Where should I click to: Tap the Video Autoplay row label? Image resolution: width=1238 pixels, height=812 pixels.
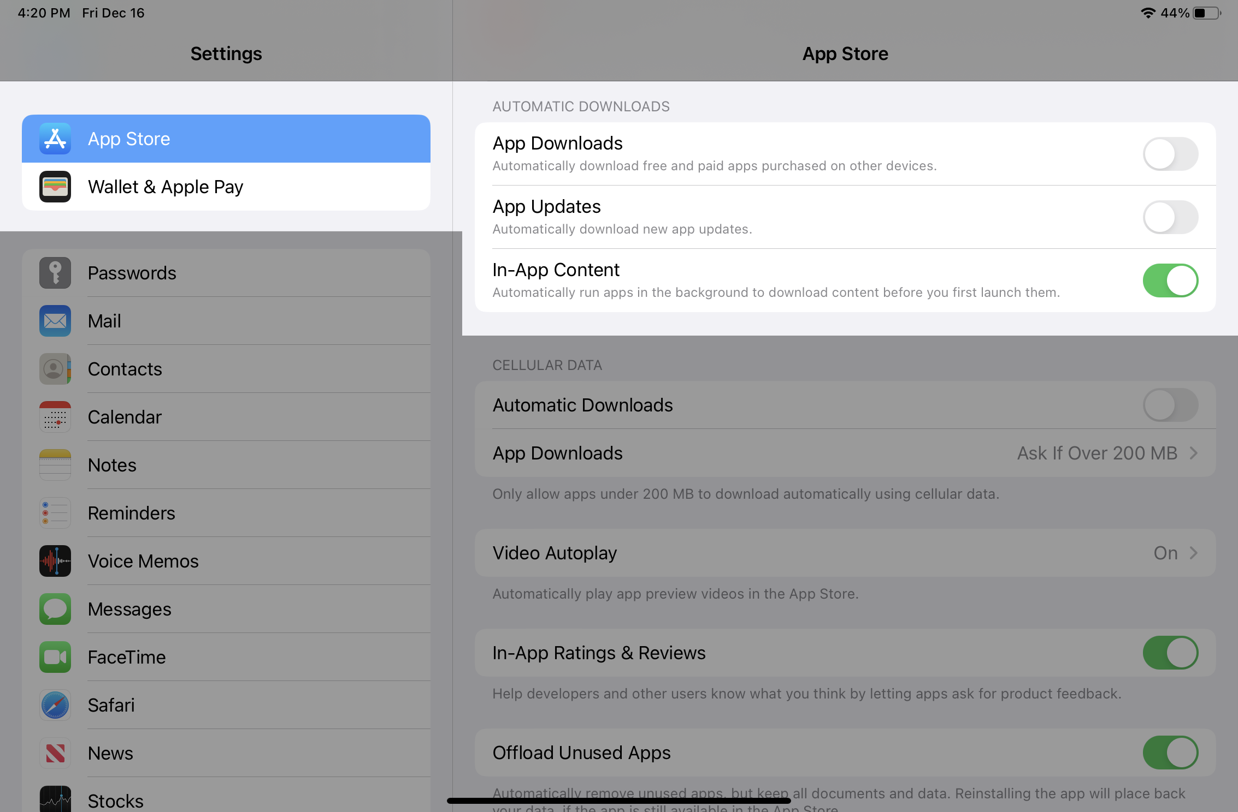[555, 553]
